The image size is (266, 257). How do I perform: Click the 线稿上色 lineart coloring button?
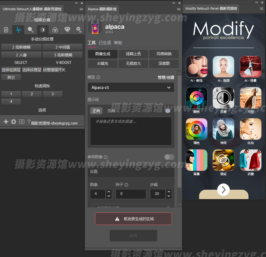click(133, 54)
